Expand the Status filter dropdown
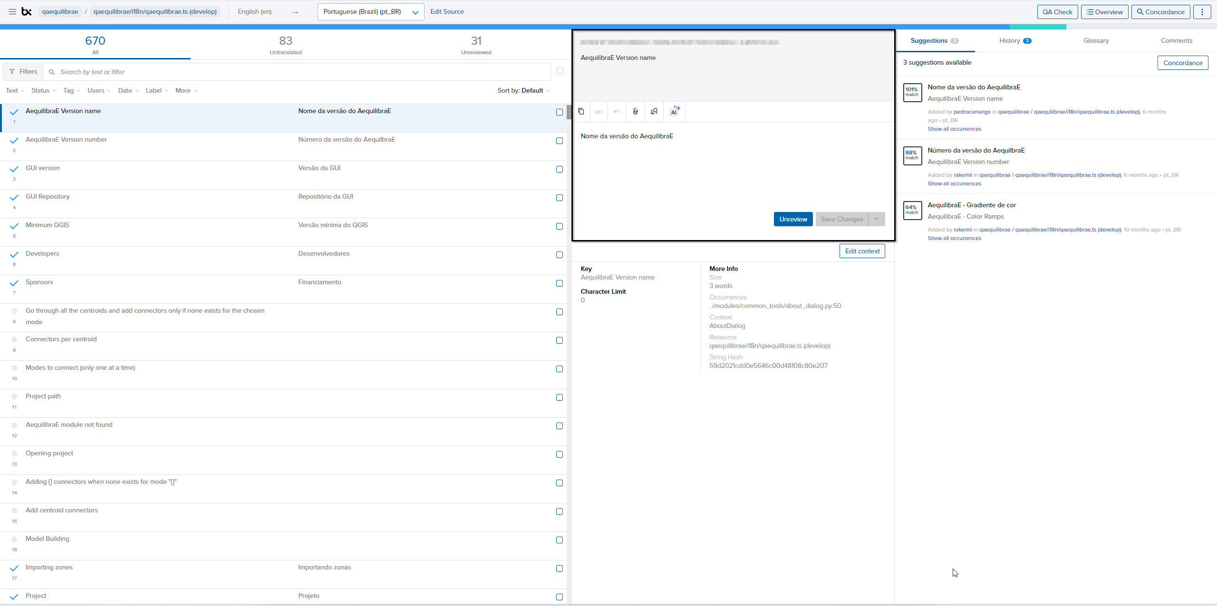Screen dimensions: 1217x606 (x=43, y=90)
